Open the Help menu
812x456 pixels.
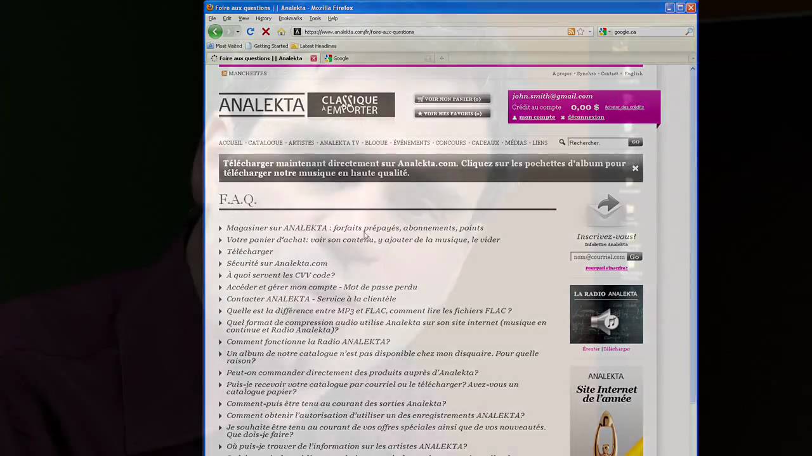coord(332,18)
